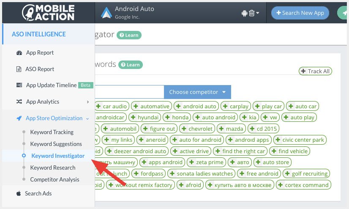Track the 'golf recruiting' keyword tag
Screen dimensions: 349x209
[x=306, y=173]
